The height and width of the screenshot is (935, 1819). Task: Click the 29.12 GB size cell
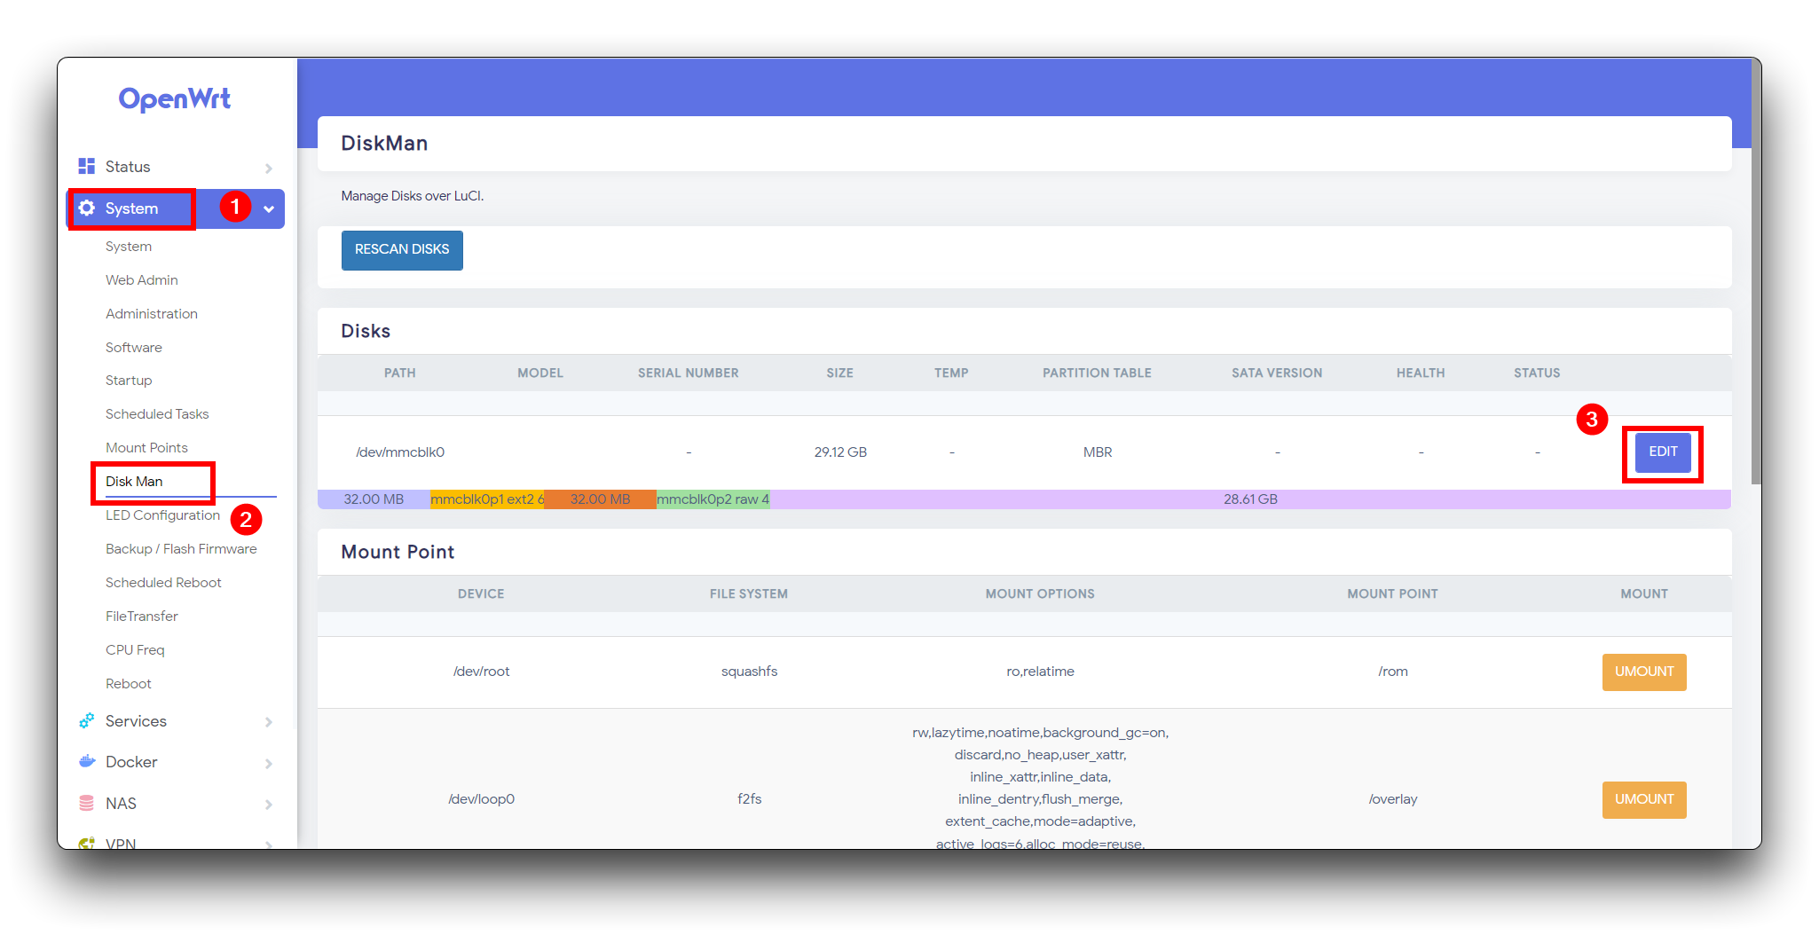coord(840,452)
